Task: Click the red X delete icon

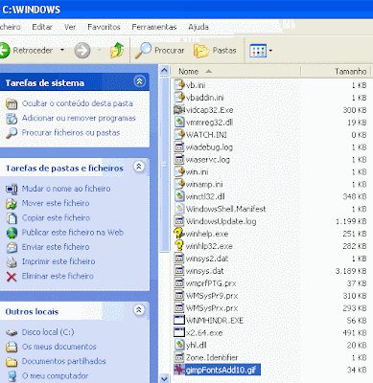Action: click(x=12, y=277)
